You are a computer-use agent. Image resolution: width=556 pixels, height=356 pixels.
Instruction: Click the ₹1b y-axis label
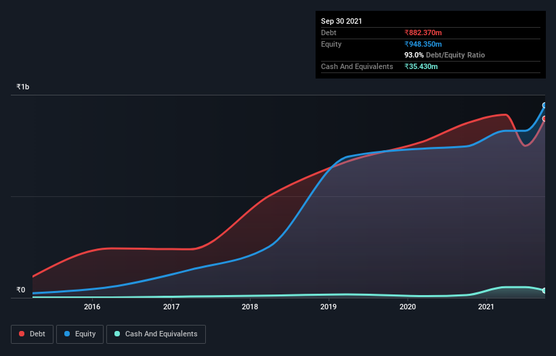tap(23, 87)
